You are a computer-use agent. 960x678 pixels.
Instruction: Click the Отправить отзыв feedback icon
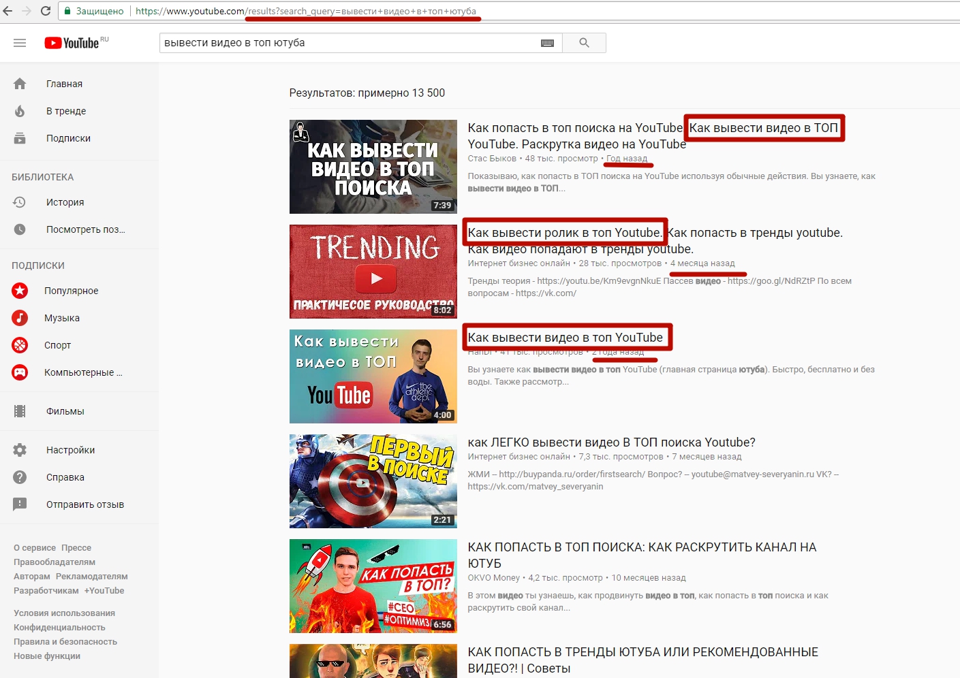click(x=20, y=504)
